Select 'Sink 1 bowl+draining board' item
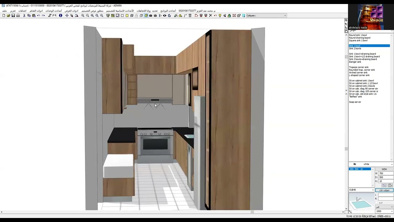Viewport: 394px width, 222px height. click(362, 54)
